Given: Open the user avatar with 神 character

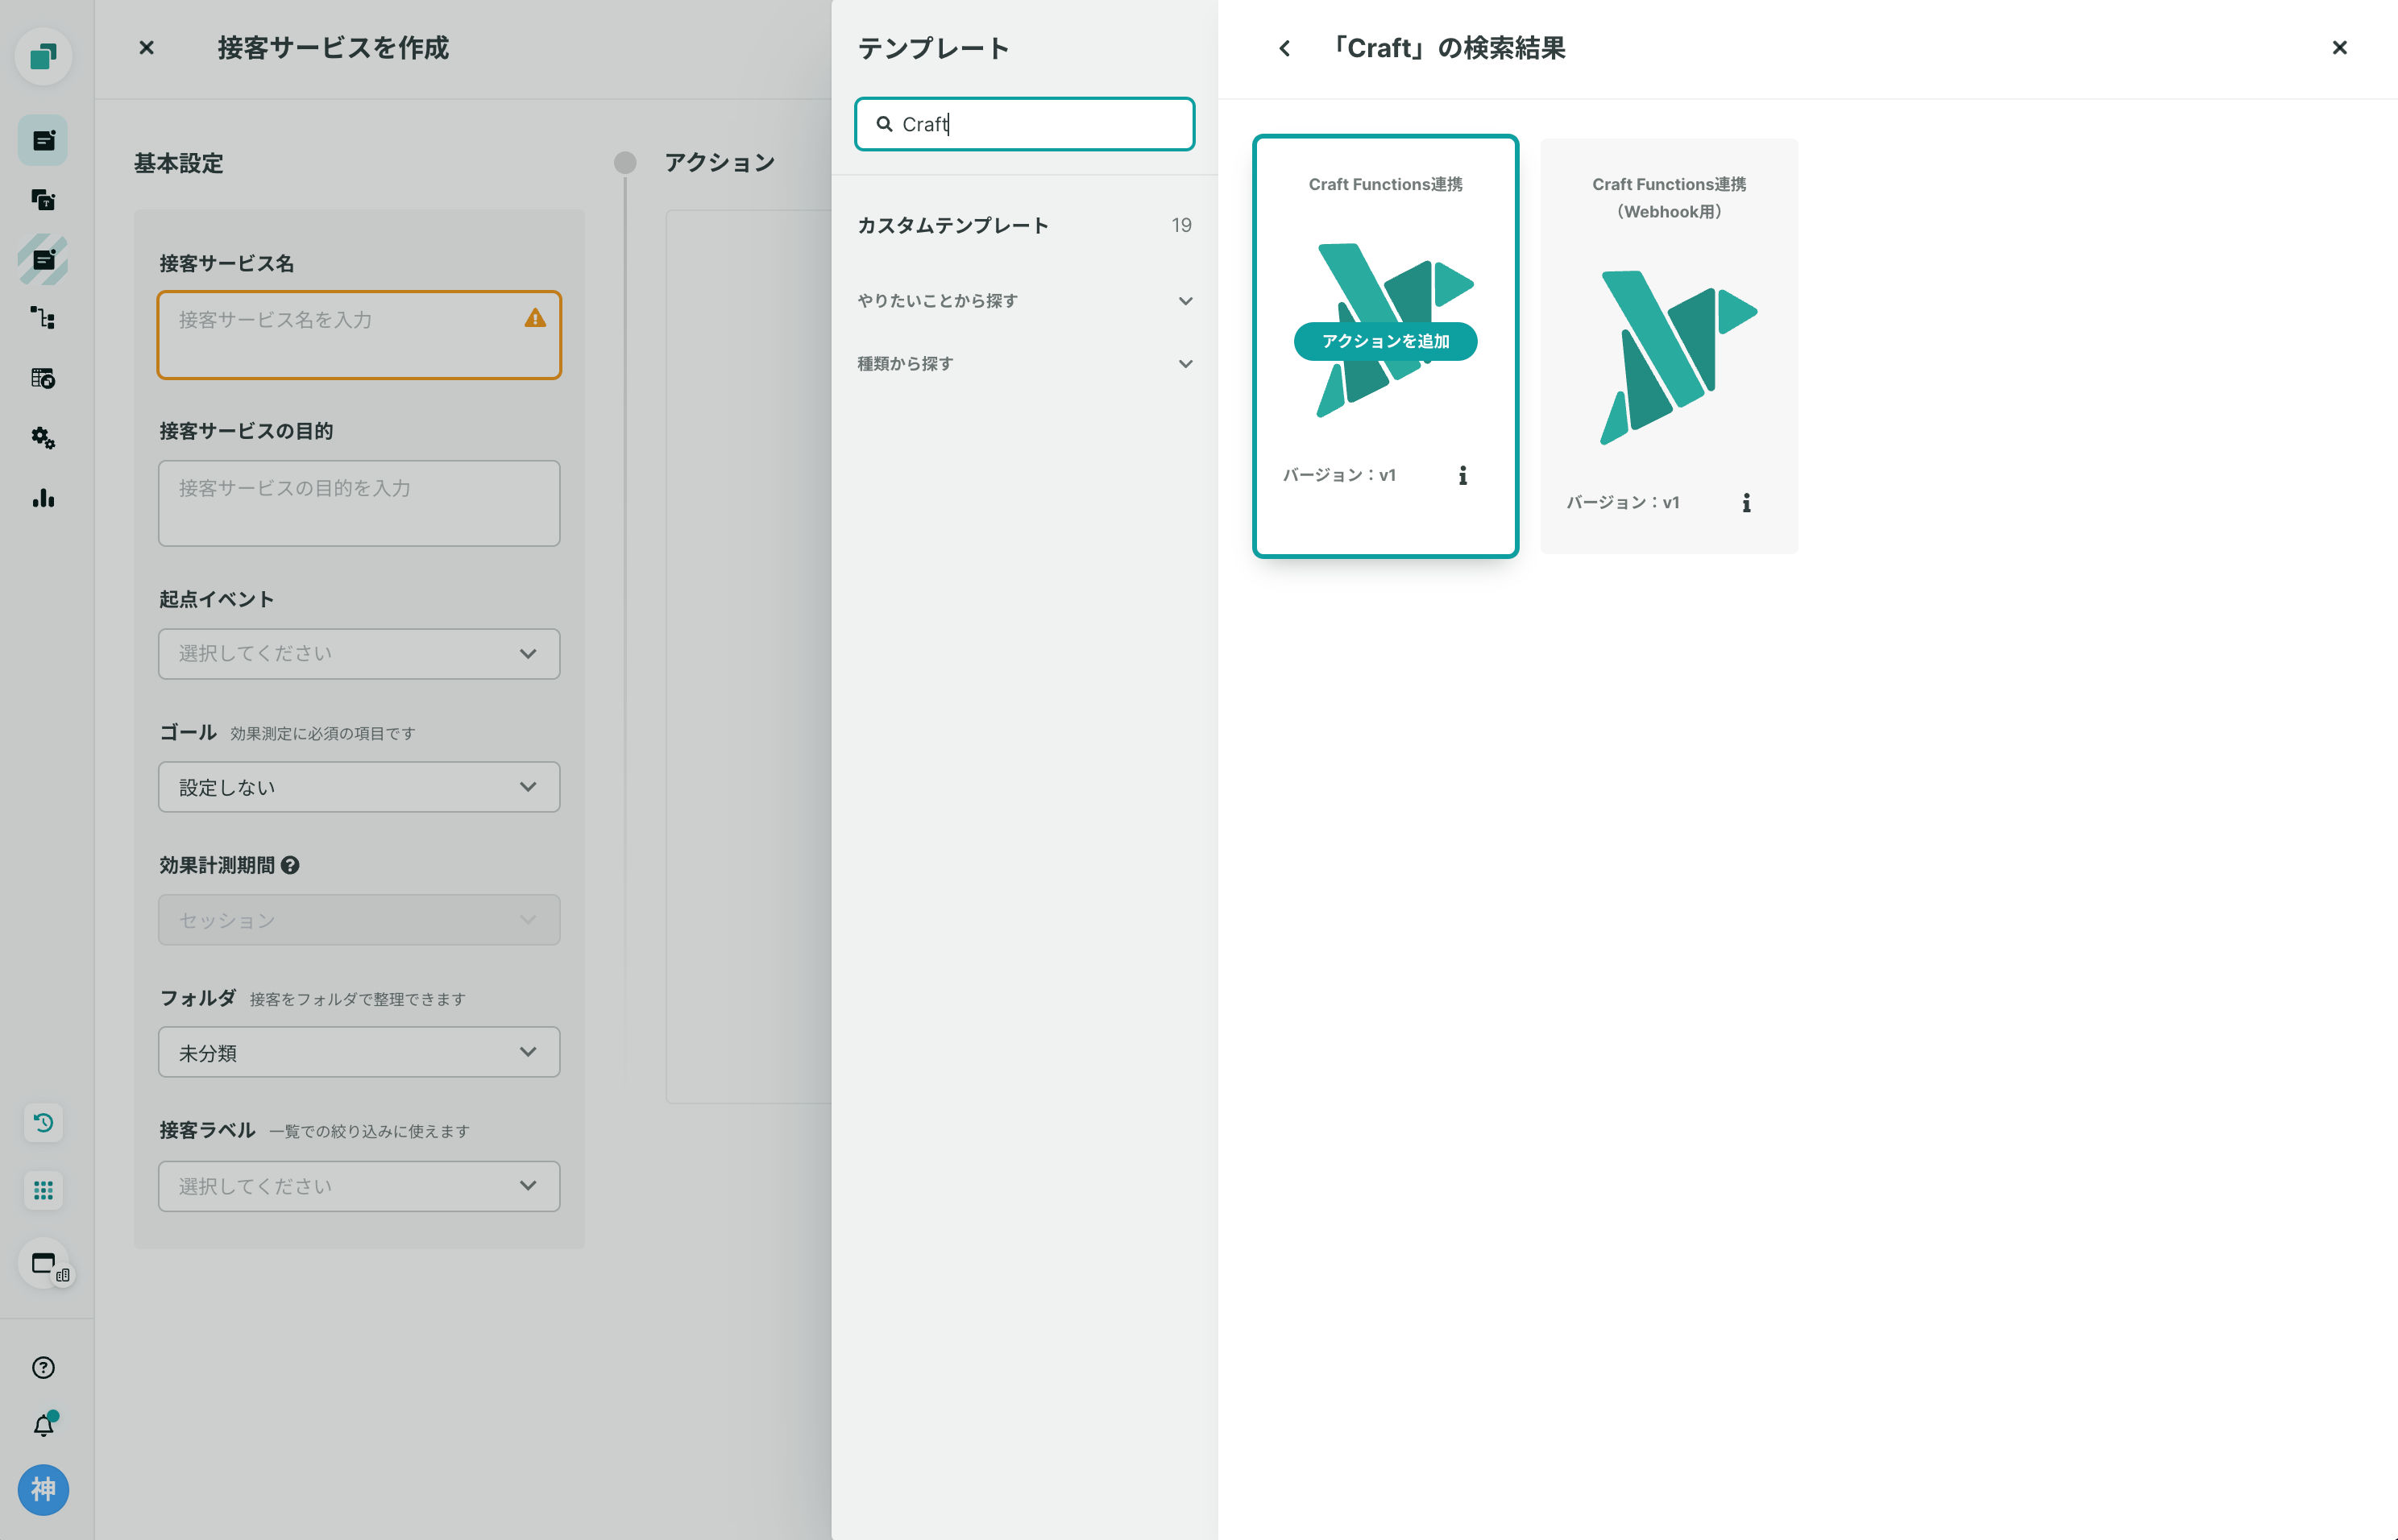Looking at the screenshot, I should pos(43,1490).
